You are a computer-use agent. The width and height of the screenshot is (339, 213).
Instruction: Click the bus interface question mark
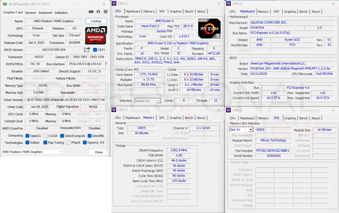coord(106,64)
